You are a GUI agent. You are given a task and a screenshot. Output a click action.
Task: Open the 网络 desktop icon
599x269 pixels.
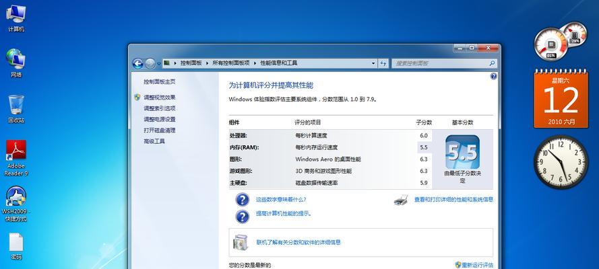(x=16, y=63)
